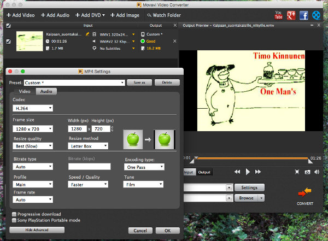Switch to the Video tab
328x241 pixels.
(x=25, y=91)
